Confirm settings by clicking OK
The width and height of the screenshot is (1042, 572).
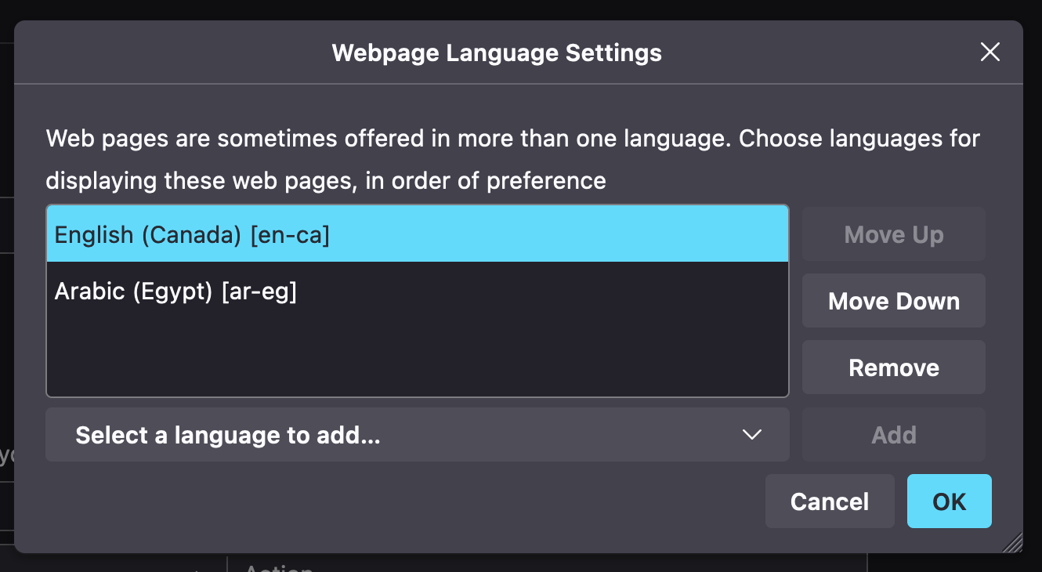(x=949, y=501)
